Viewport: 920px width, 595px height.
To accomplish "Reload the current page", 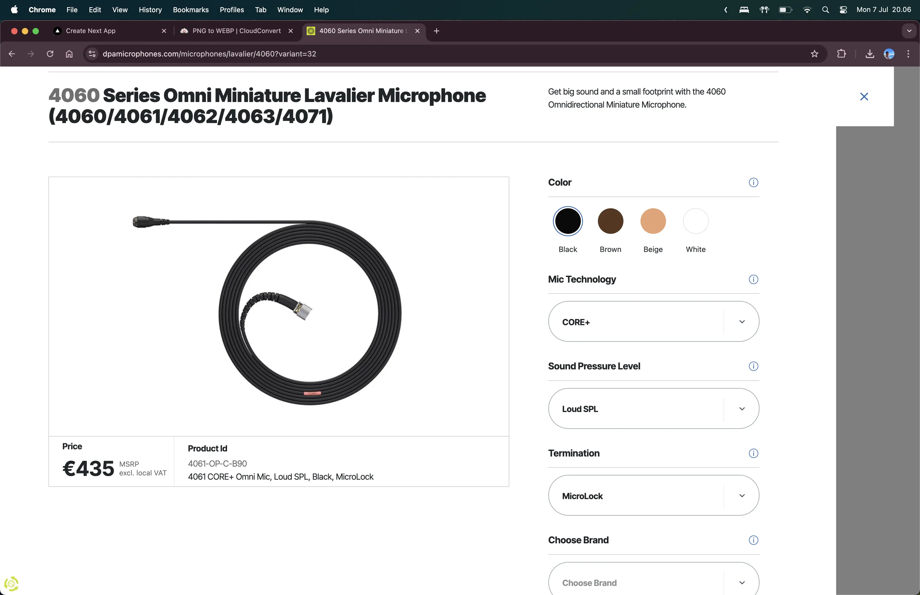I will point(50,54).
